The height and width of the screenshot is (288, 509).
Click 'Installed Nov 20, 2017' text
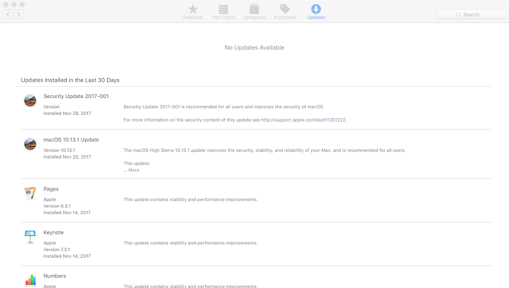(67, 157)
